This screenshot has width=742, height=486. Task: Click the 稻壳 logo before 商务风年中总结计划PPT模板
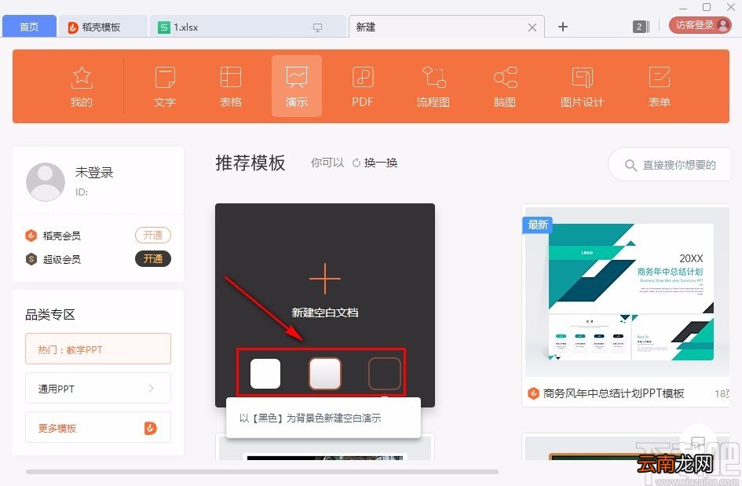click(533, 393)
